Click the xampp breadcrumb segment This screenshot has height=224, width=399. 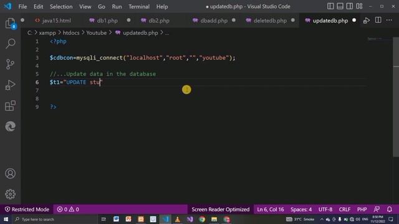click(x=47, y=33)
